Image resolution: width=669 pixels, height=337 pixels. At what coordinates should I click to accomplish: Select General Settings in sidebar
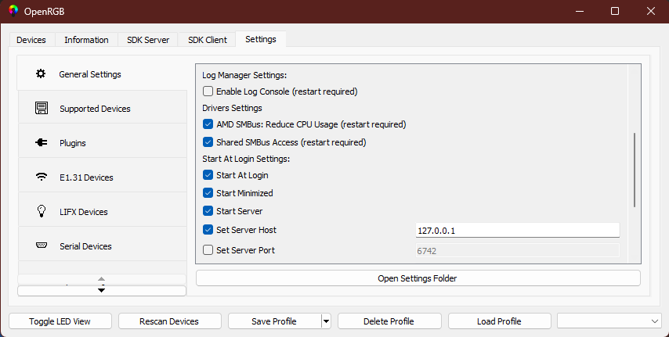click(x=102, y=73)
